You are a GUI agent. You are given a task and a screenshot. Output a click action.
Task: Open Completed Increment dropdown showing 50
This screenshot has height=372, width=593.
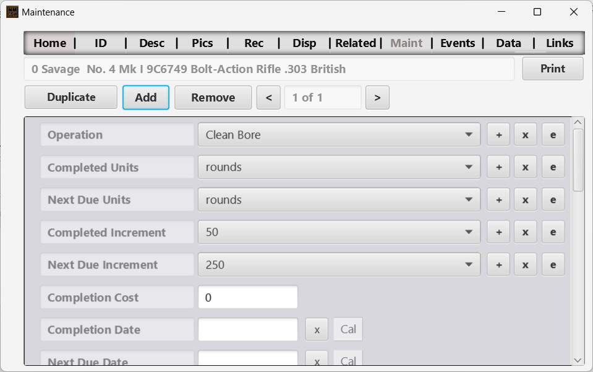(x=339, y=232)
